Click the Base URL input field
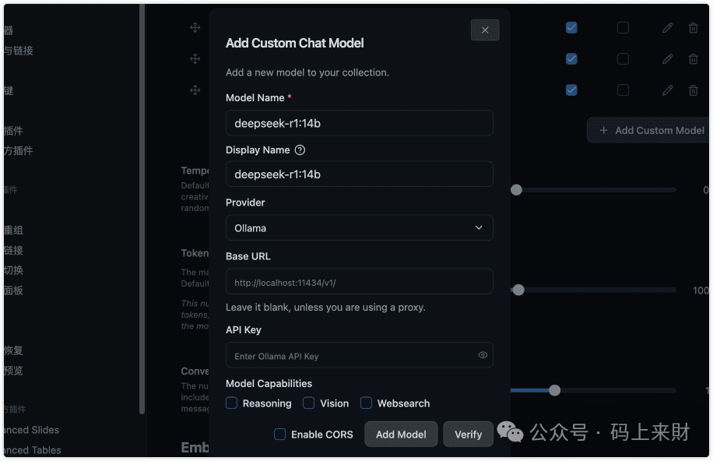The width and height of the screenshot is (713, 461). (360, 282)
